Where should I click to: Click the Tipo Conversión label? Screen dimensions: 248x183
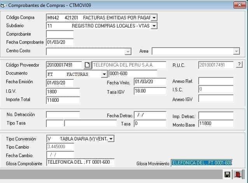(x=21, y=139)
